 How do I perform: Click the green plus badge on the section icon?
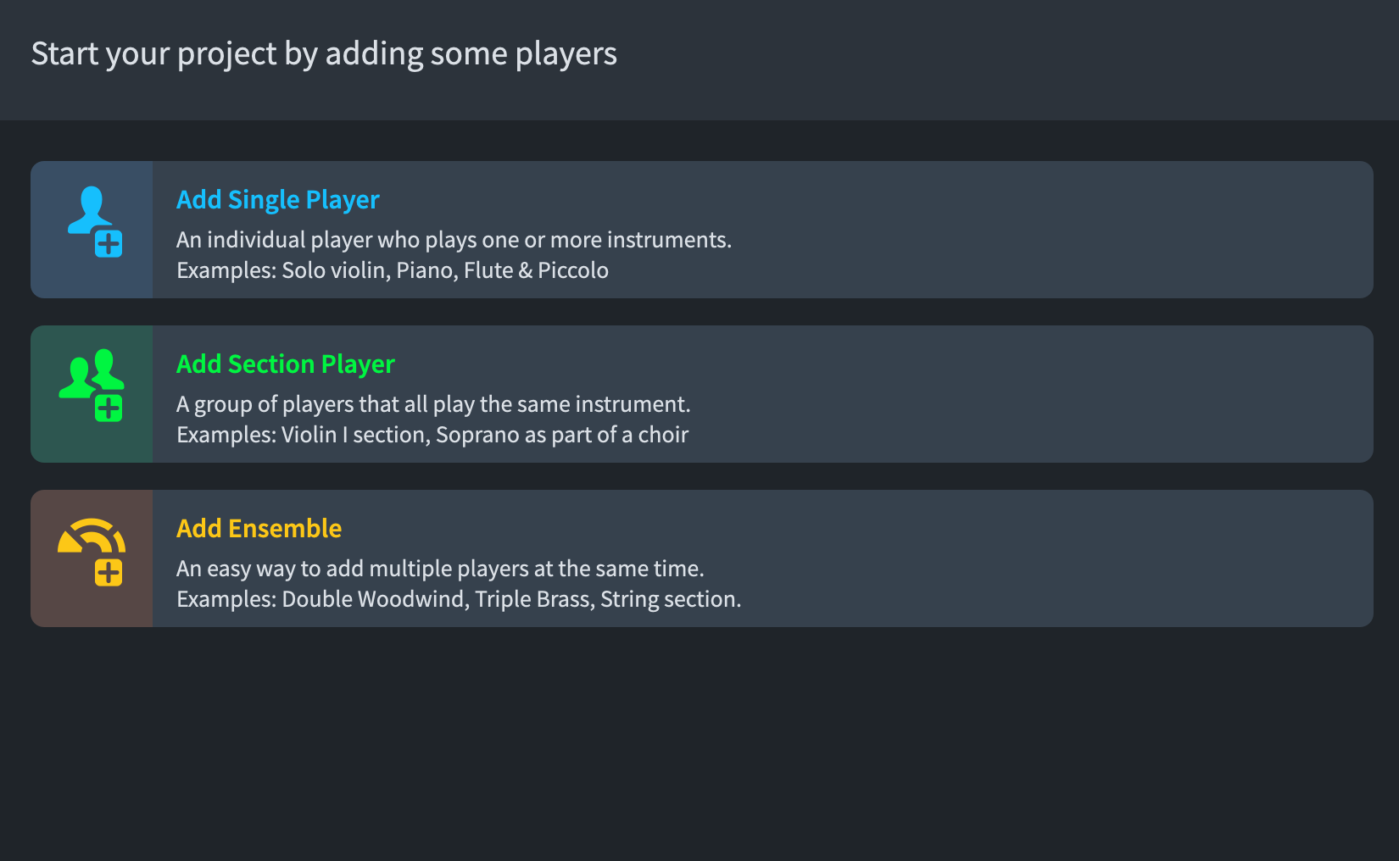[x=109, y=408]
